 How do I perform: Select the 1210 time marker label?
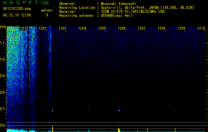201,28
